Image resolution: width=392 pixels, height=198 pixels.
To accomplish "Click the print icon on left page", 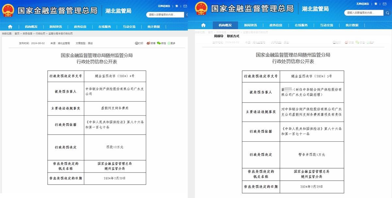I will (139, 43).
